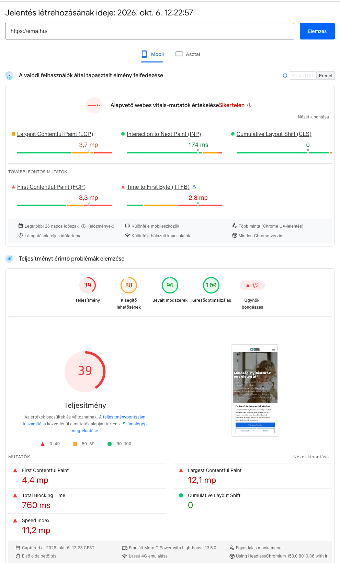
Task: Click the large 39 performance gauge
Action: [x=85, y=371]
